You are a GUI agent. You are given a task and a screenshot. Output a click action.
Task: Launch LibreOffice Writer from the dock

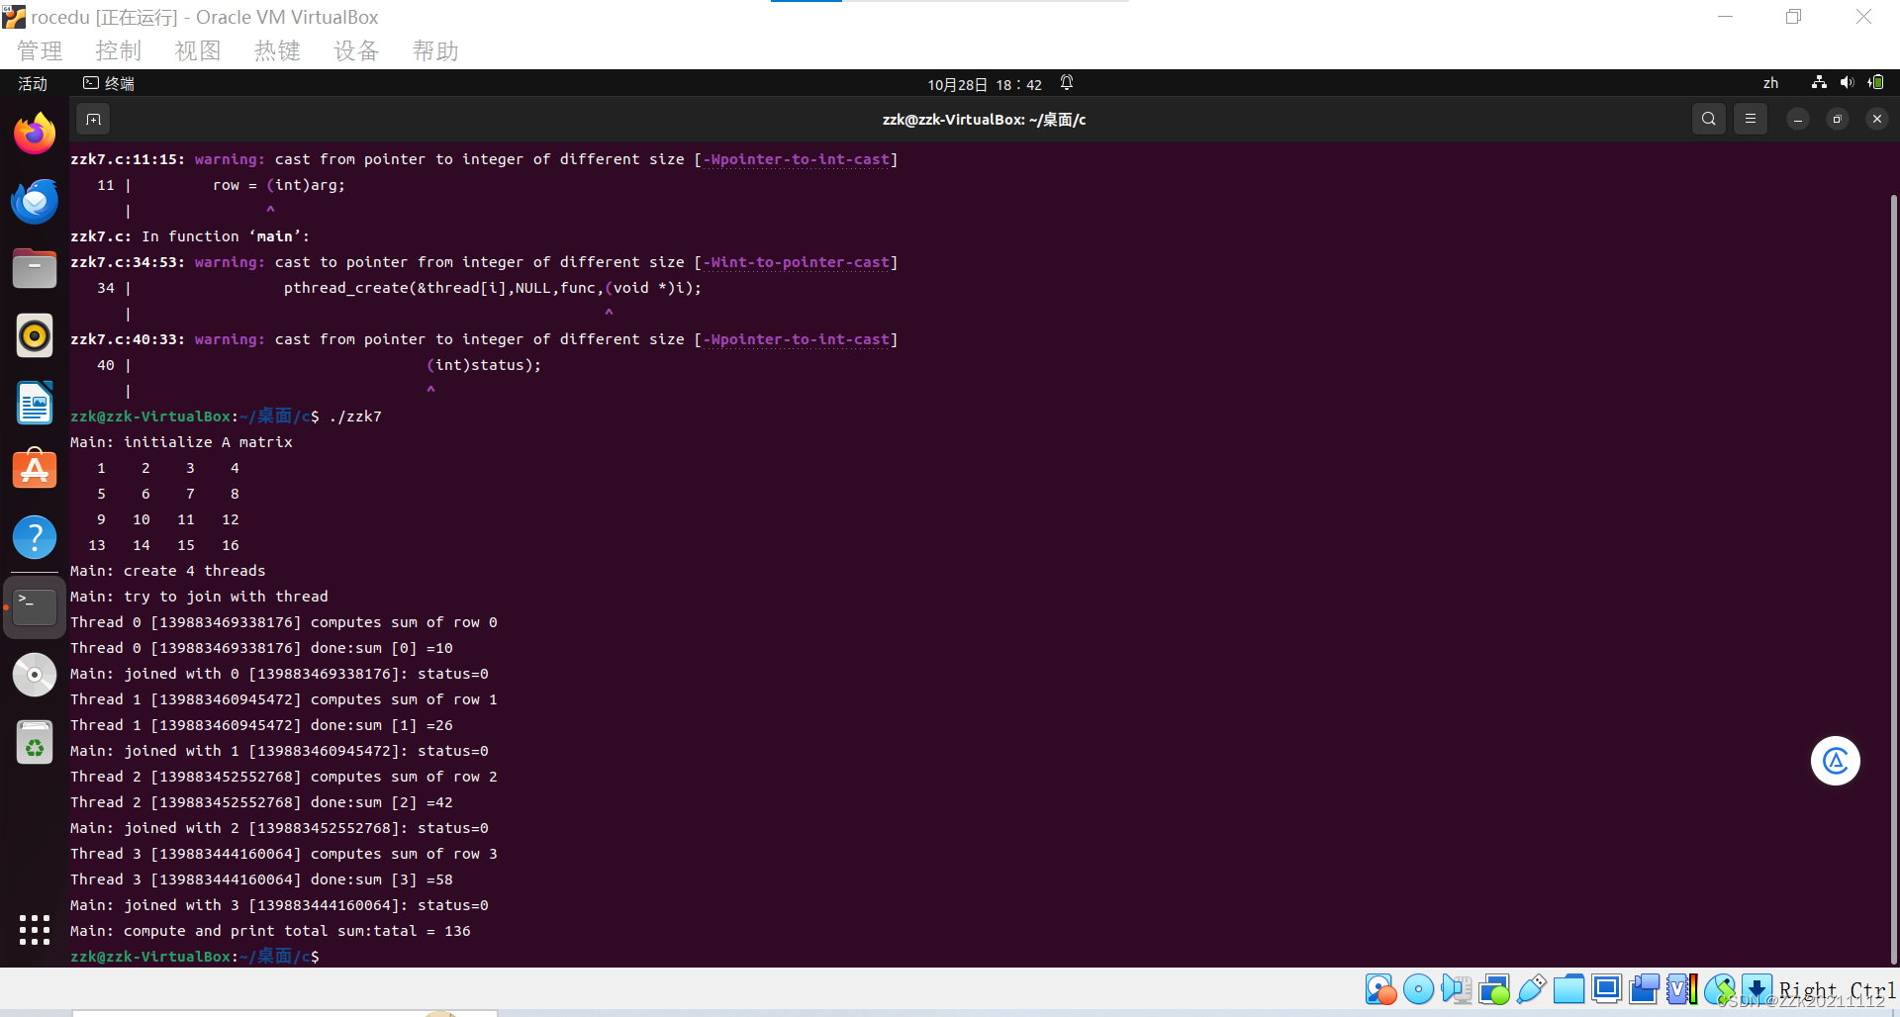click(x=35, y=403)
